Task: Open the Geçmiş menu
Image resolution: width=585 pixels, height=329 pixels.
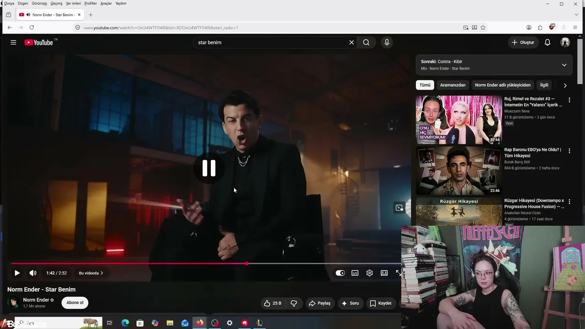Action: pos(56,3)
